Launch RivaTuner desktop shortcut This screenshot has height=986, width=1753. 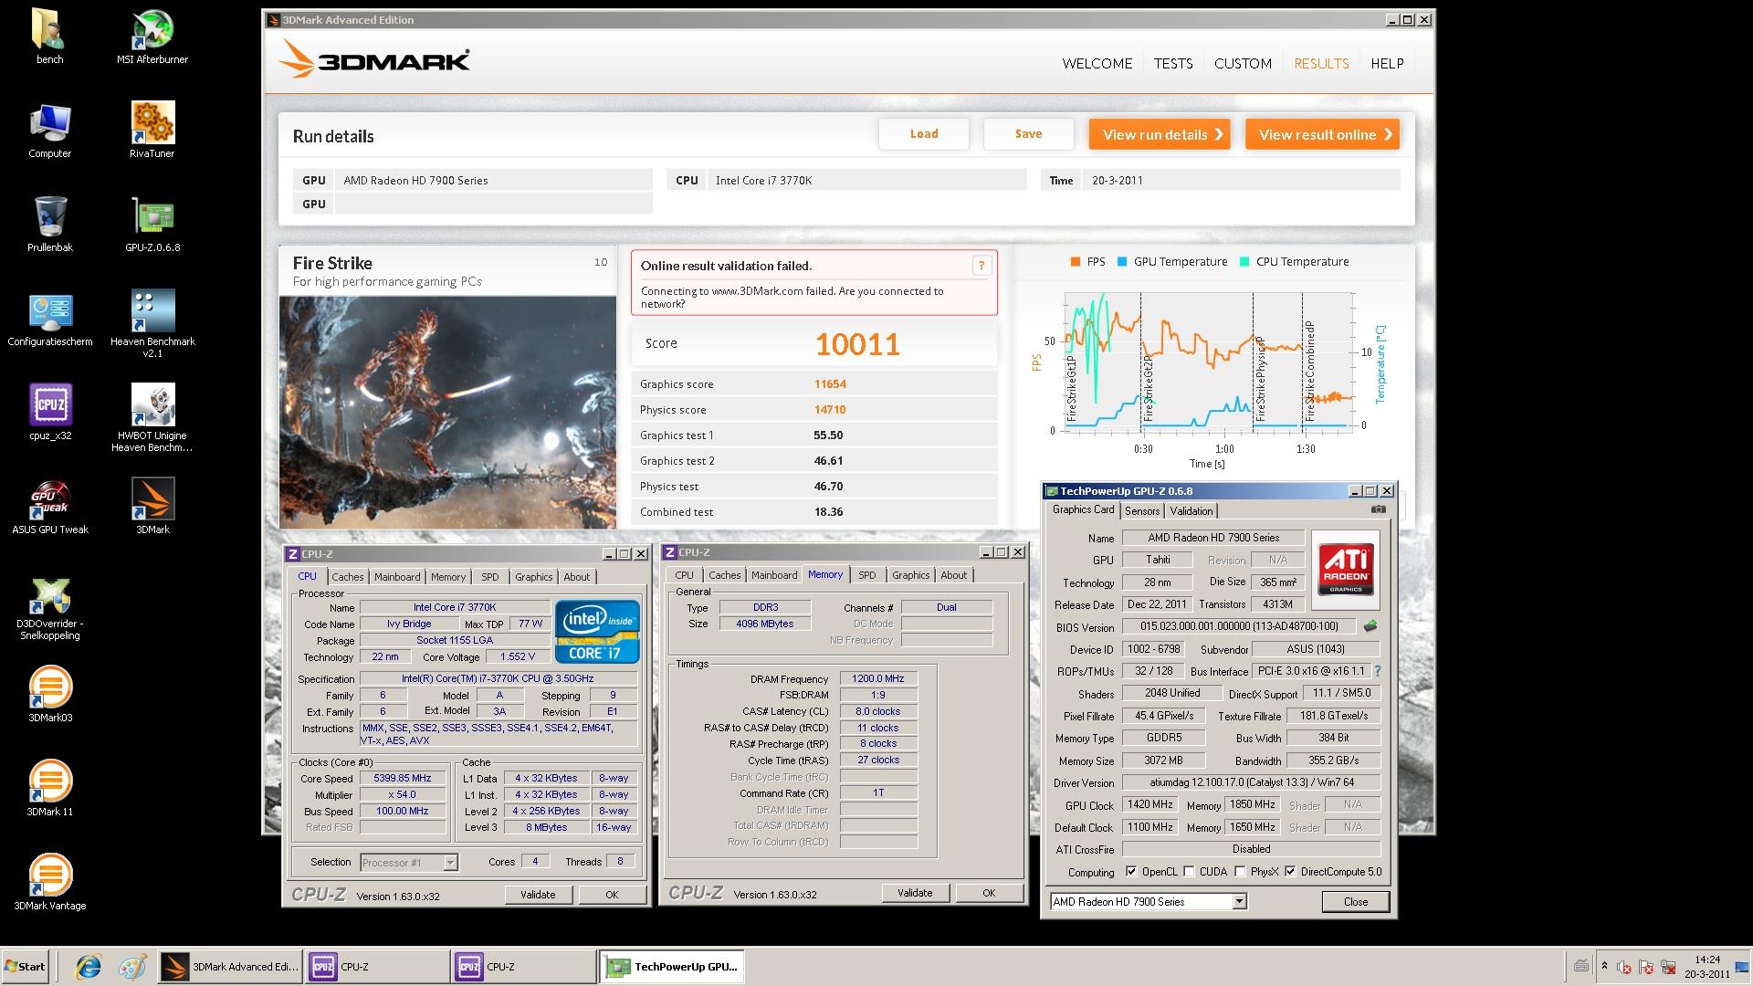[152, 131]
